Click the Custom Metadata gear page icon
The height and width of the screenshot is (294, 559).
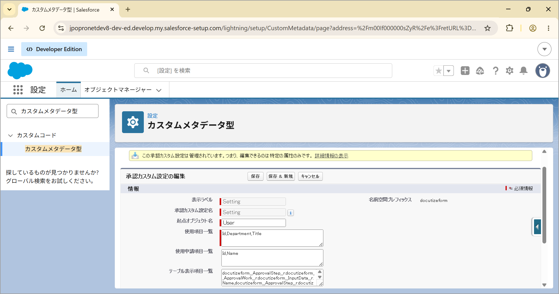tap(133, 122)
